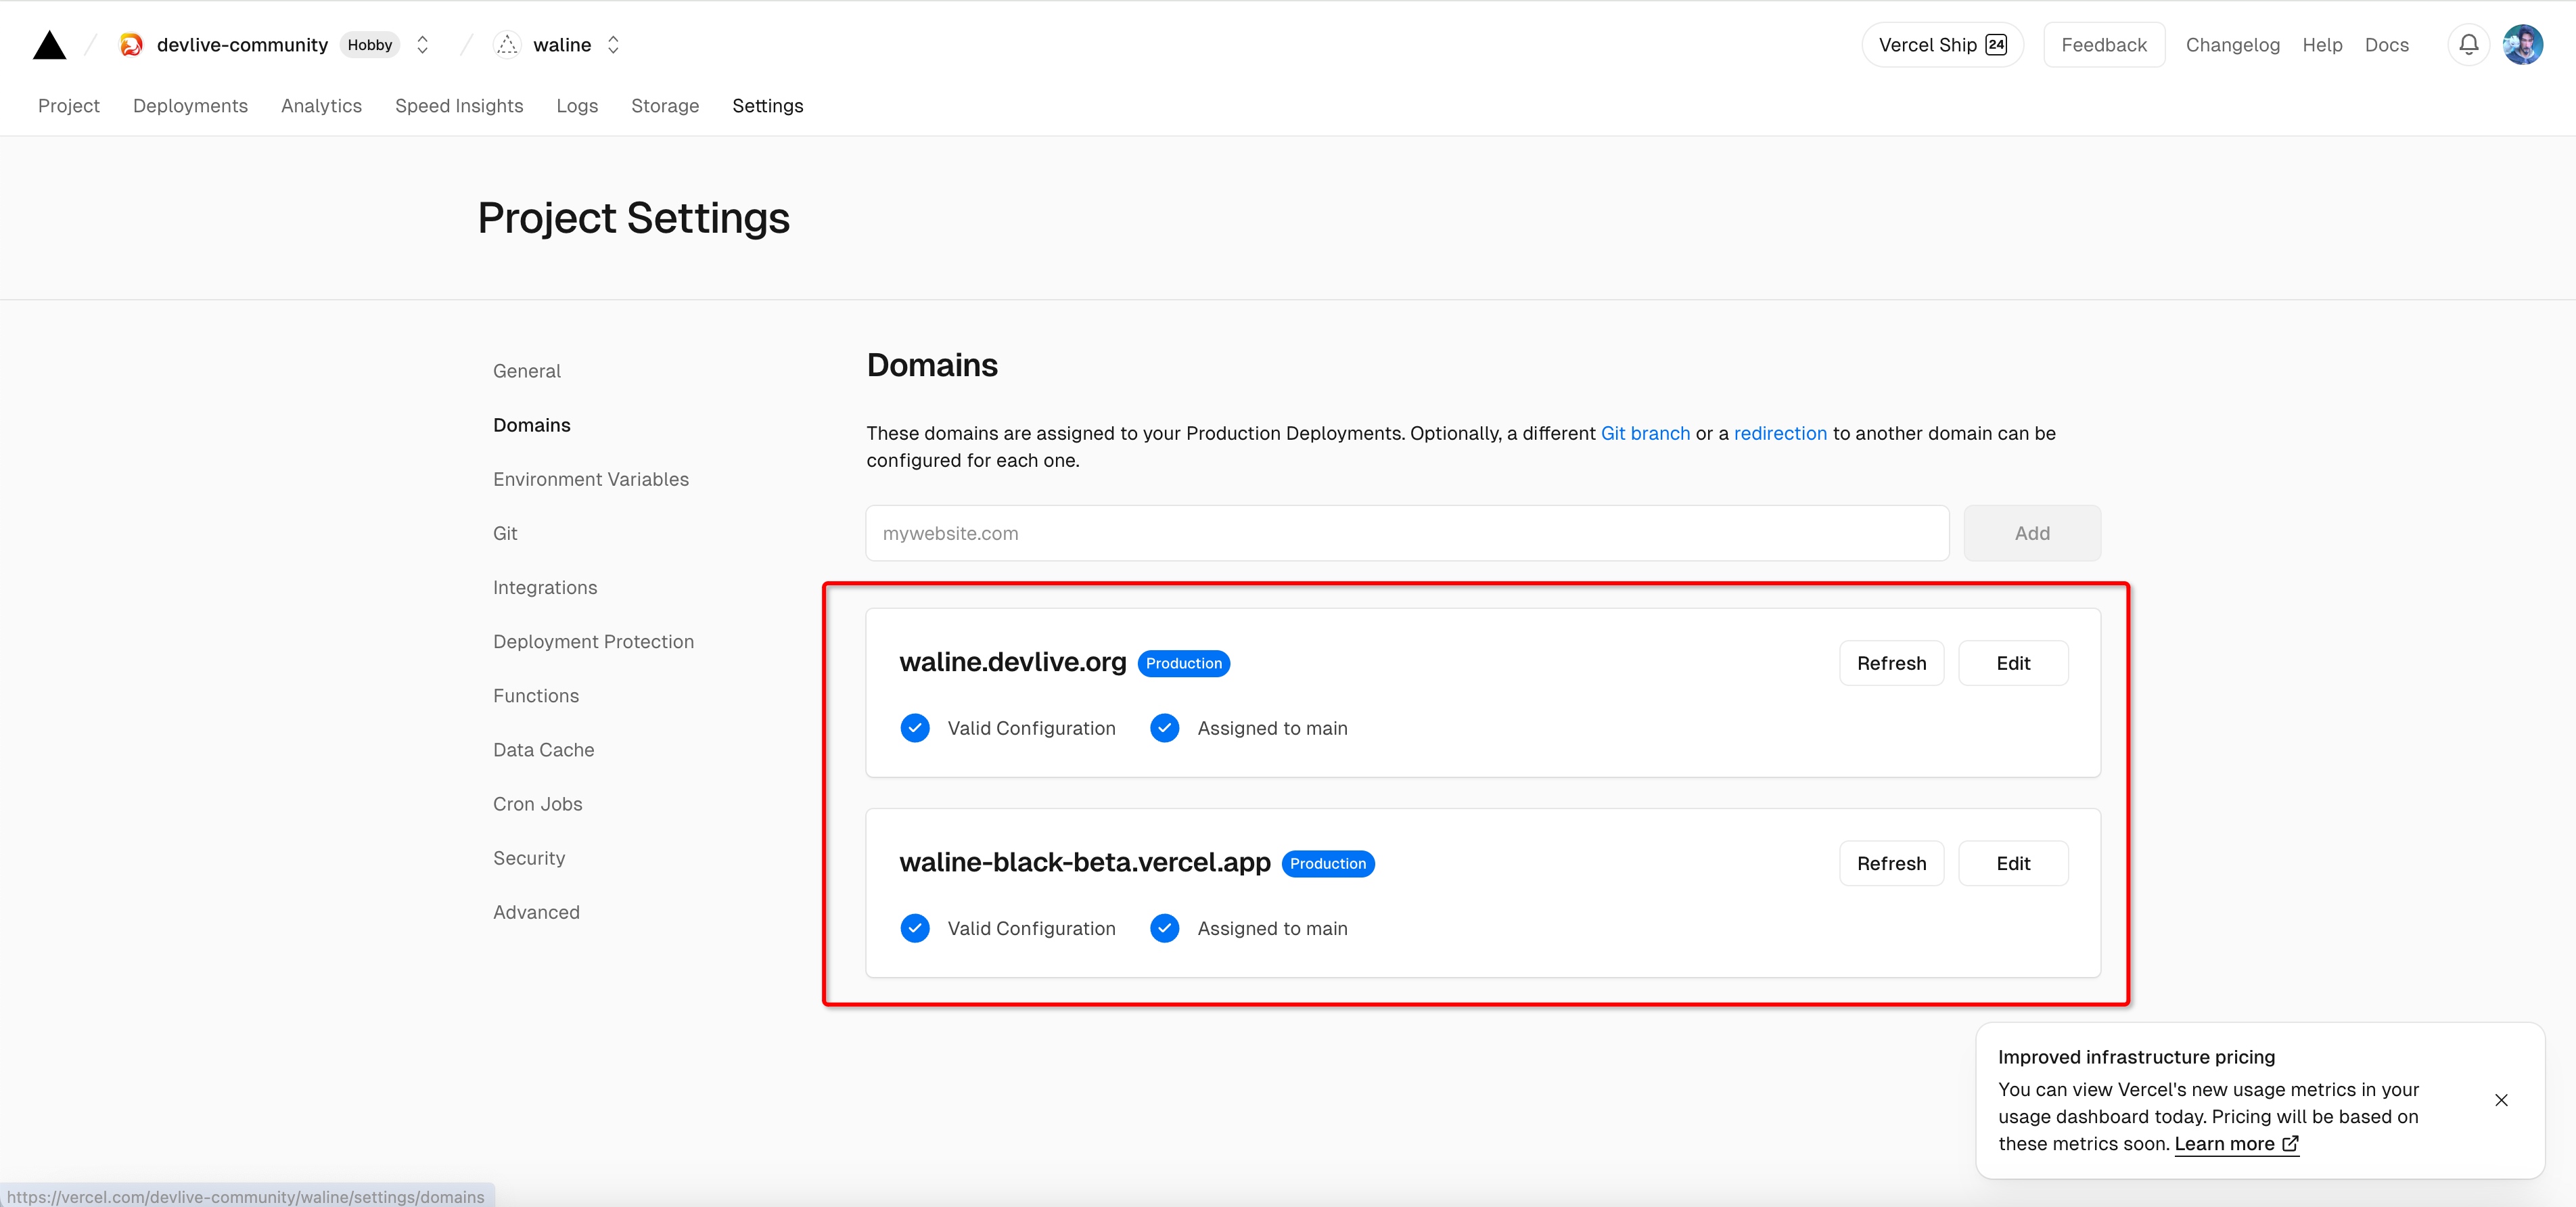Edit the waline-black-beta.vercel.app domain

tap(2012, 863)
